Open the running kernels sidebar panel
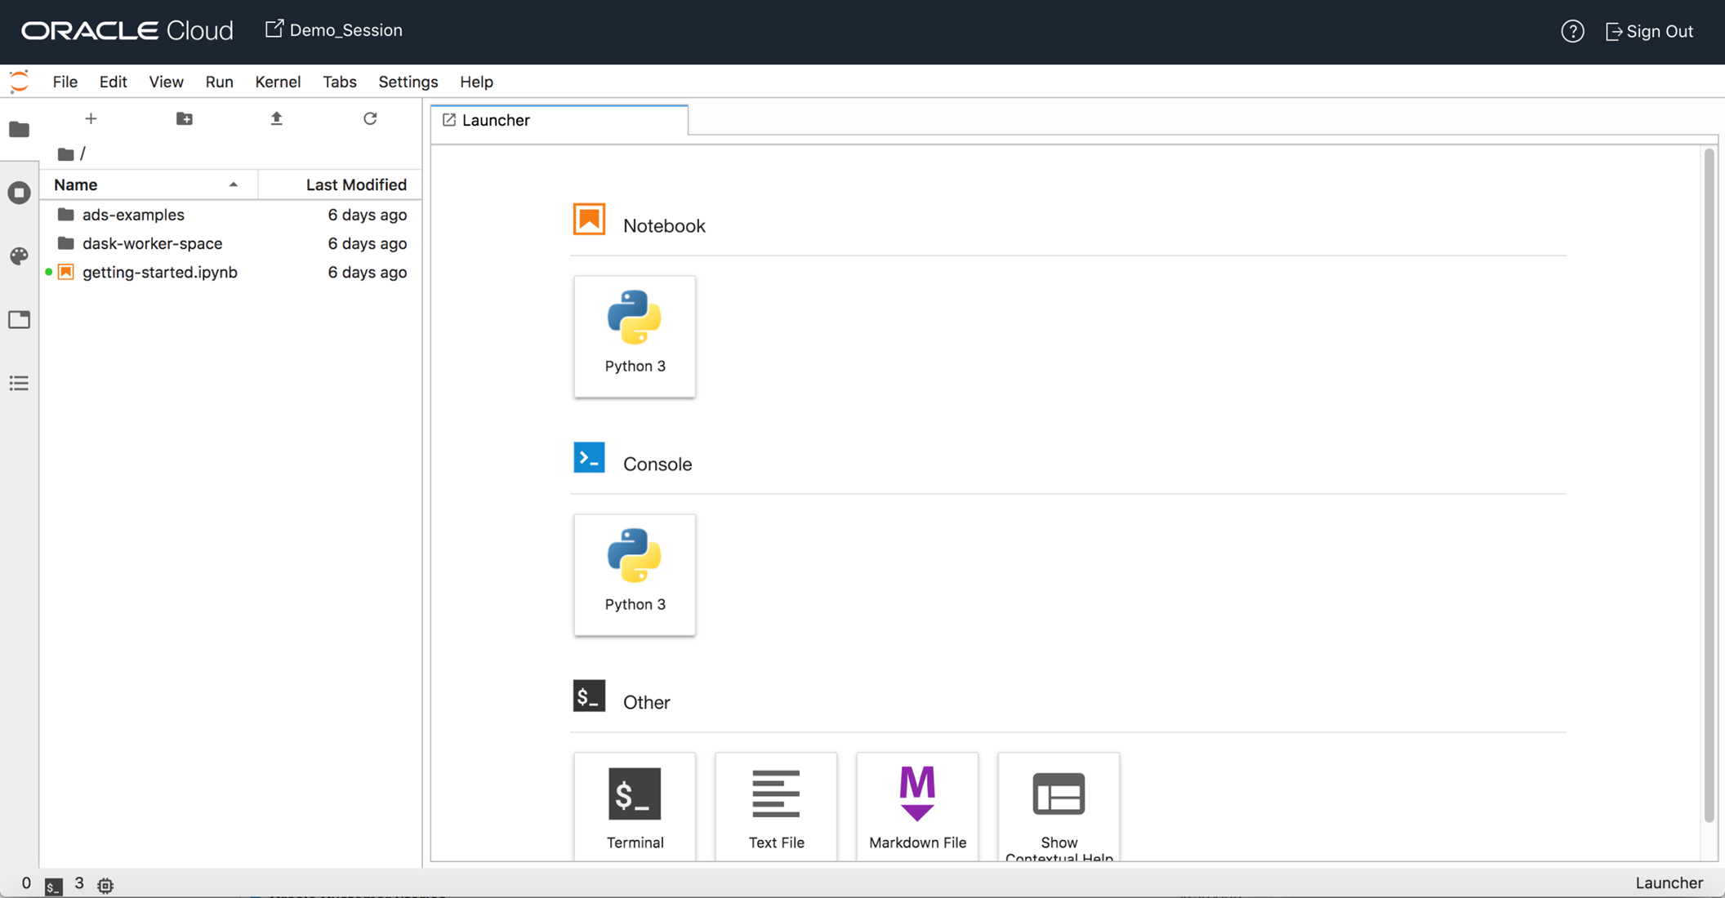 pos(19,193)
